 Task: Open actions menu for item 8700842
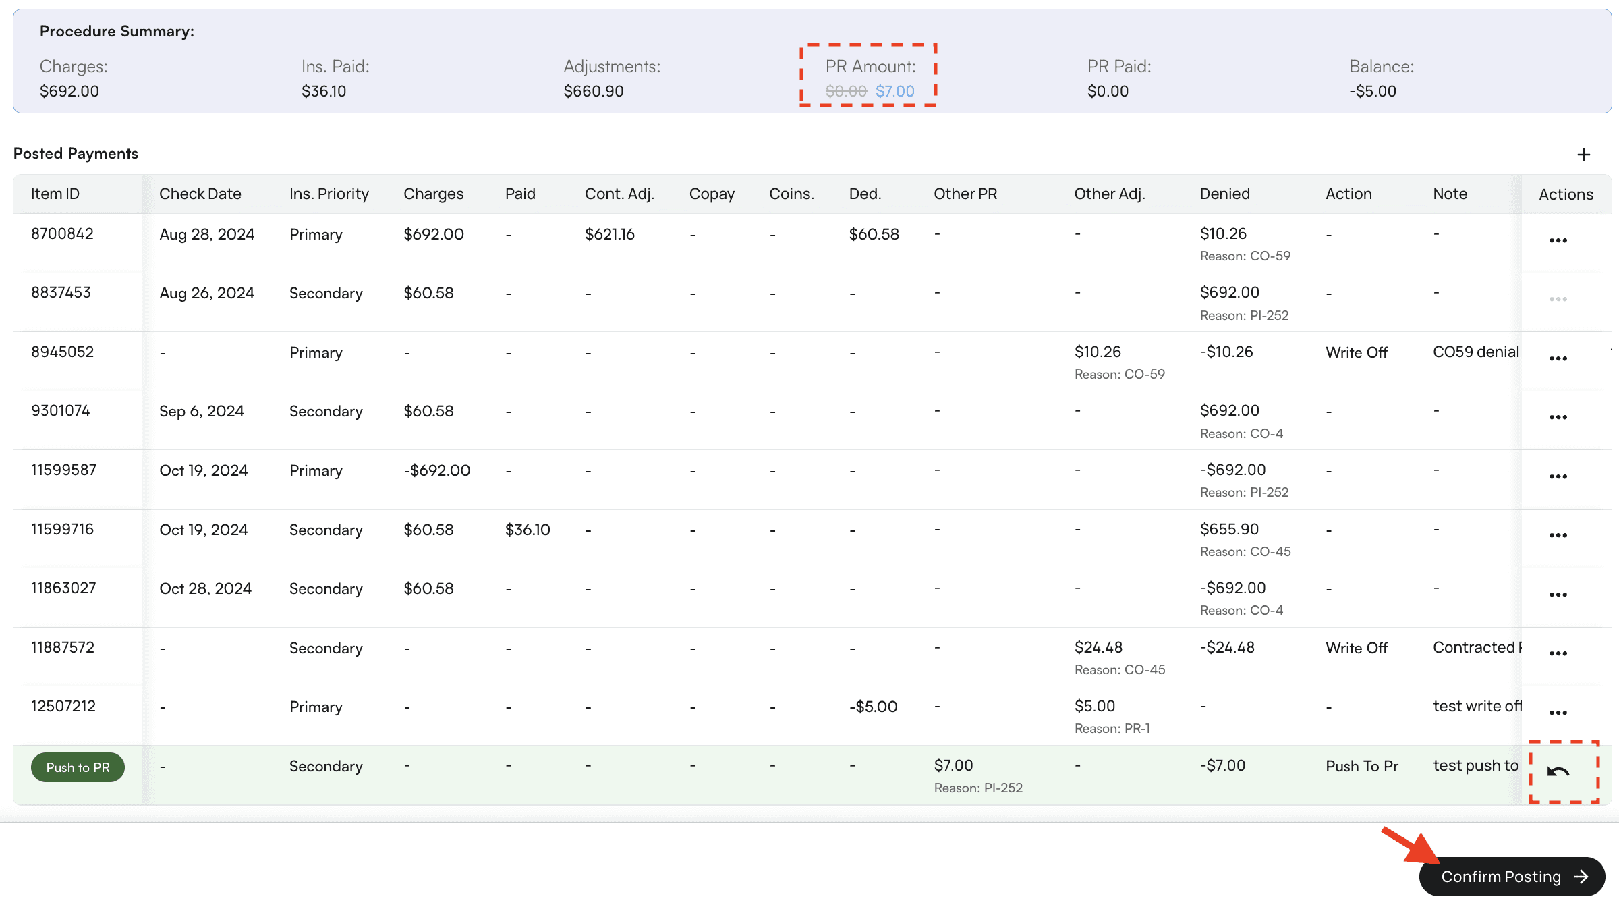pyautogui.click(x=1558, y=240)
